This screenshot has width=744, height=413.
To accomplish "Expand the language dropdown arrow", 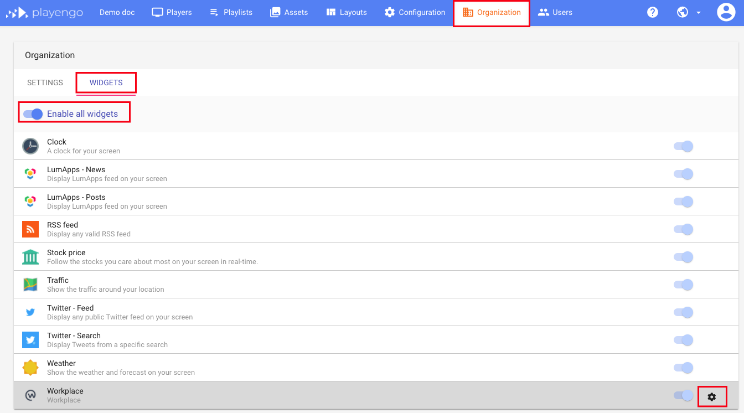I will 699,13.
